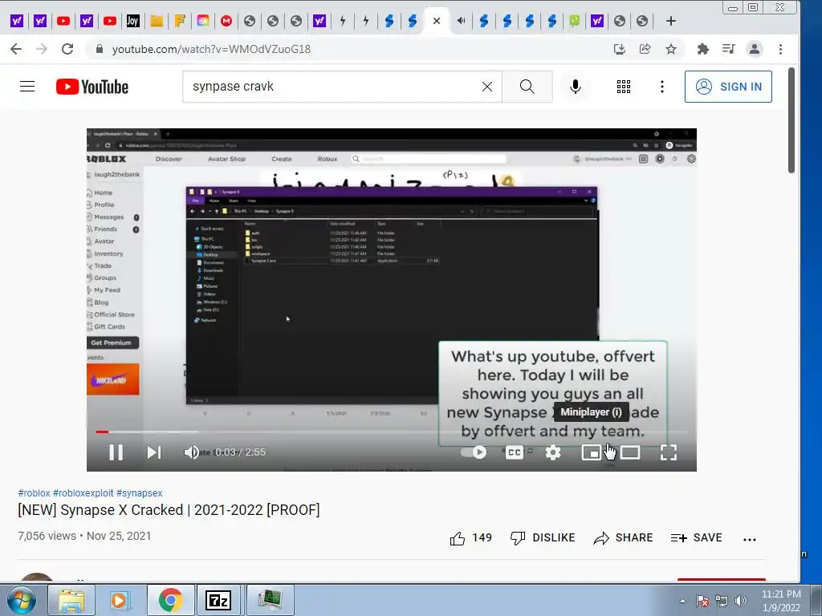822x616 pixels.
Task: Switch to tab playing audio
Action: (461, 21)
